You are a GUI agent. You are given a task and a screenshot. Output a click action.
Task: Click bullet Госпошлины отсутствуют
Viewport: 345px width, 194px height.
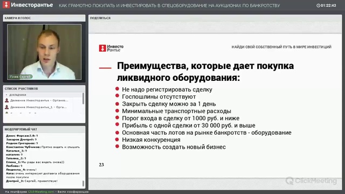tap(158, 96)
